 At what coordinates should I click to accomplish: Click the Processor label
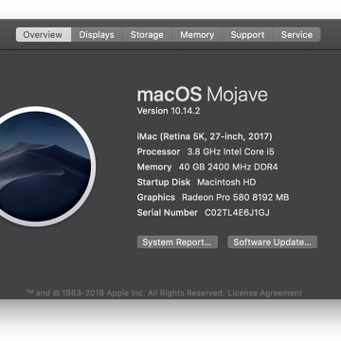158,152
